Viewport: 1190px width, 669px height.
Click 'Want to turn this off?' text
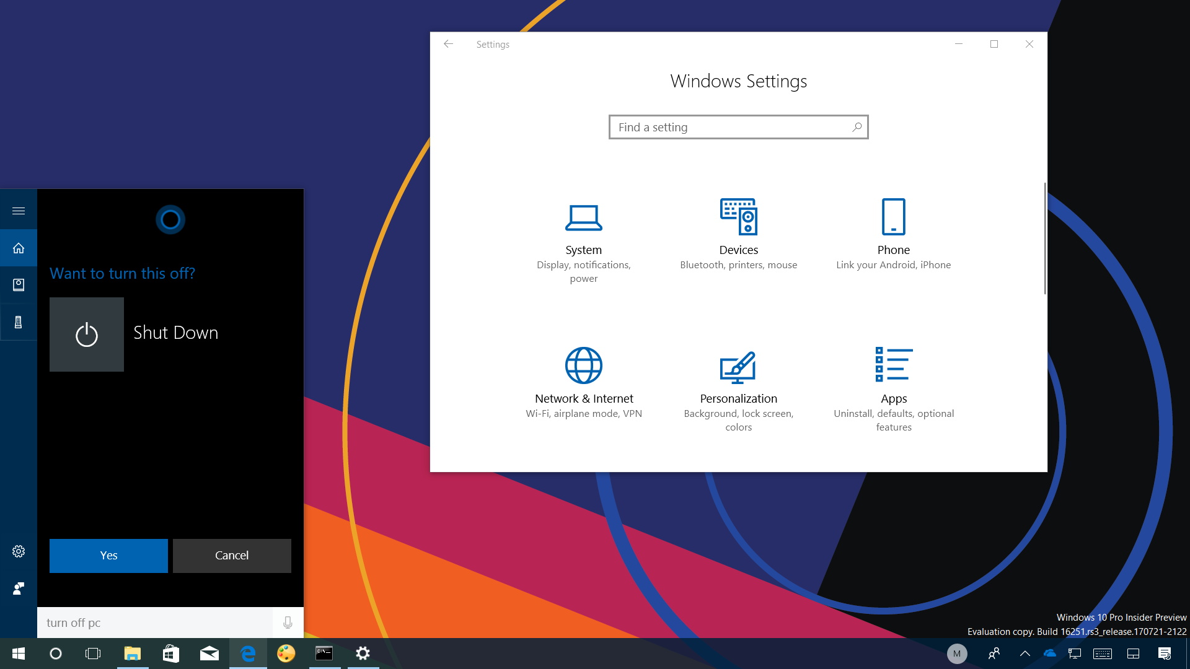click(122, 273)
